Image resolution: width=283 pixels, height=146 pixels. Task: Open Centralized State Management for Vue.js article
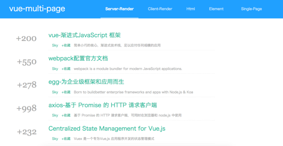point(107,128)
